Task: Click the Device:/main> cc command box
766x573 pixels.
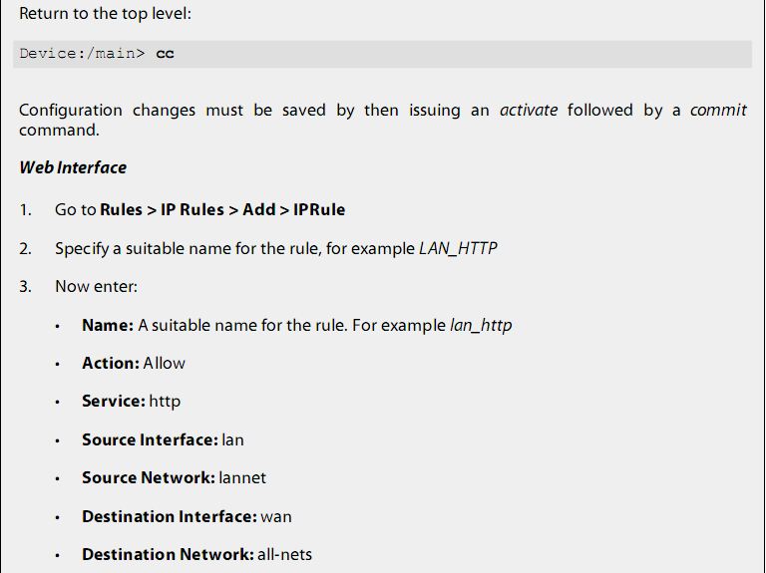Action: pos(383,54)
